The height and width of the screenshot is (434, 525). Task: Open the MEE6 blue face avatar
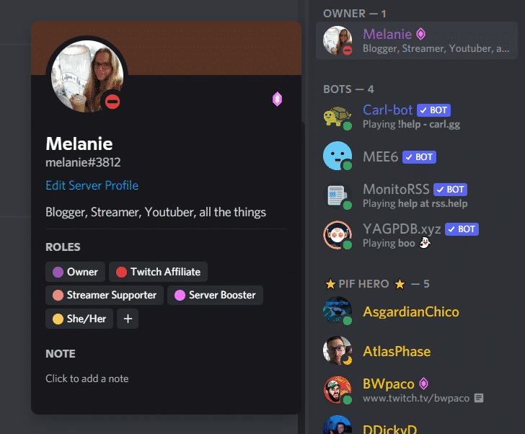tap(337, 156)
